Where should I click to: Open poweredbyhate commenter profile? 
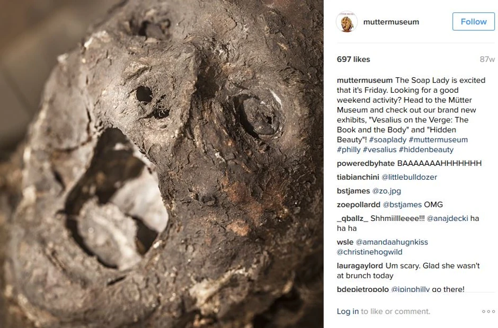pyautogui.click(x=366, y=164)
